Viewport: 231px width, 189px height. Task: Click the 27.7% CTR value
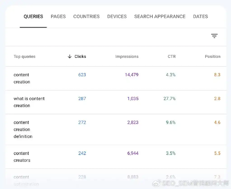coord(169,99)
